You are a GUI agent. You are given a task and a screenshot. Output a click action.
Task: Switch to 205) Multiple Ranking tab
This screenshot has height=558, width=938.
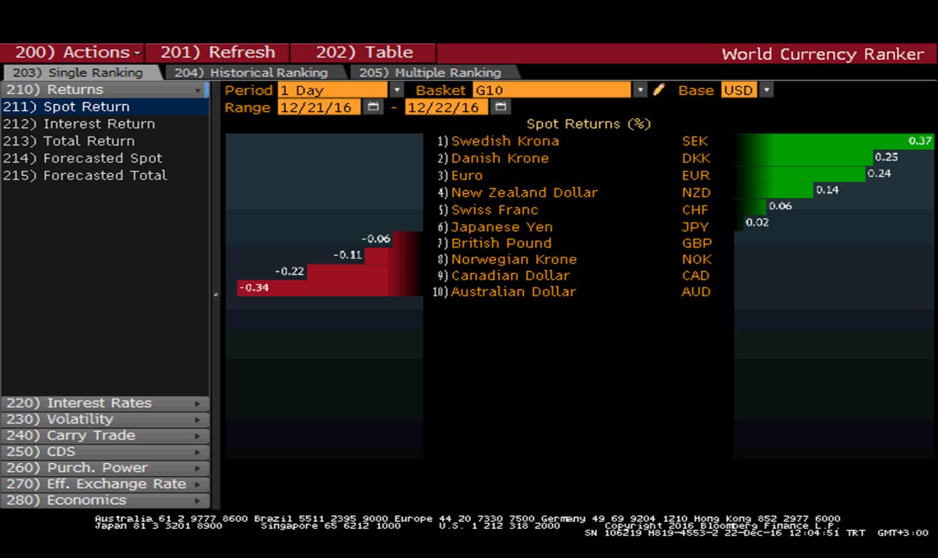tap(430, 73)
